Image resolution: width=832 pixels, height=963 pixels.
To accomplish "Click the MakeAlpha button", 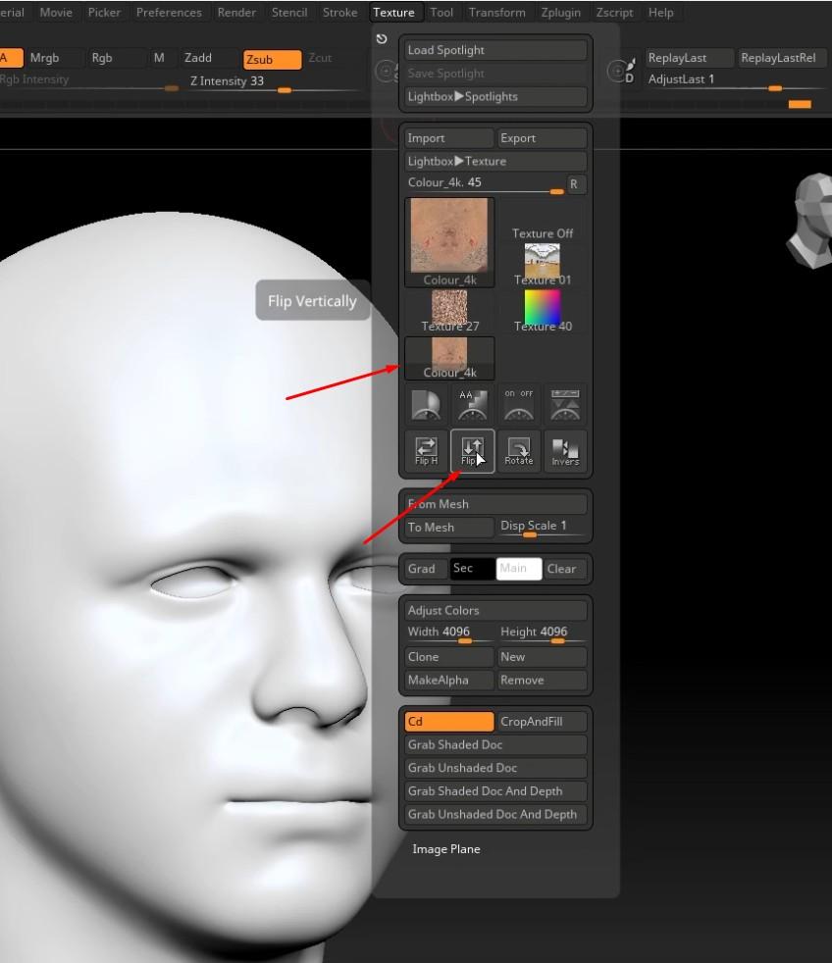I will click(448, 680).
